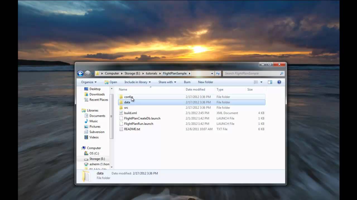The image size is (357, 200).
Task: Select the src folder icon
Action: (x=121, y=107)
